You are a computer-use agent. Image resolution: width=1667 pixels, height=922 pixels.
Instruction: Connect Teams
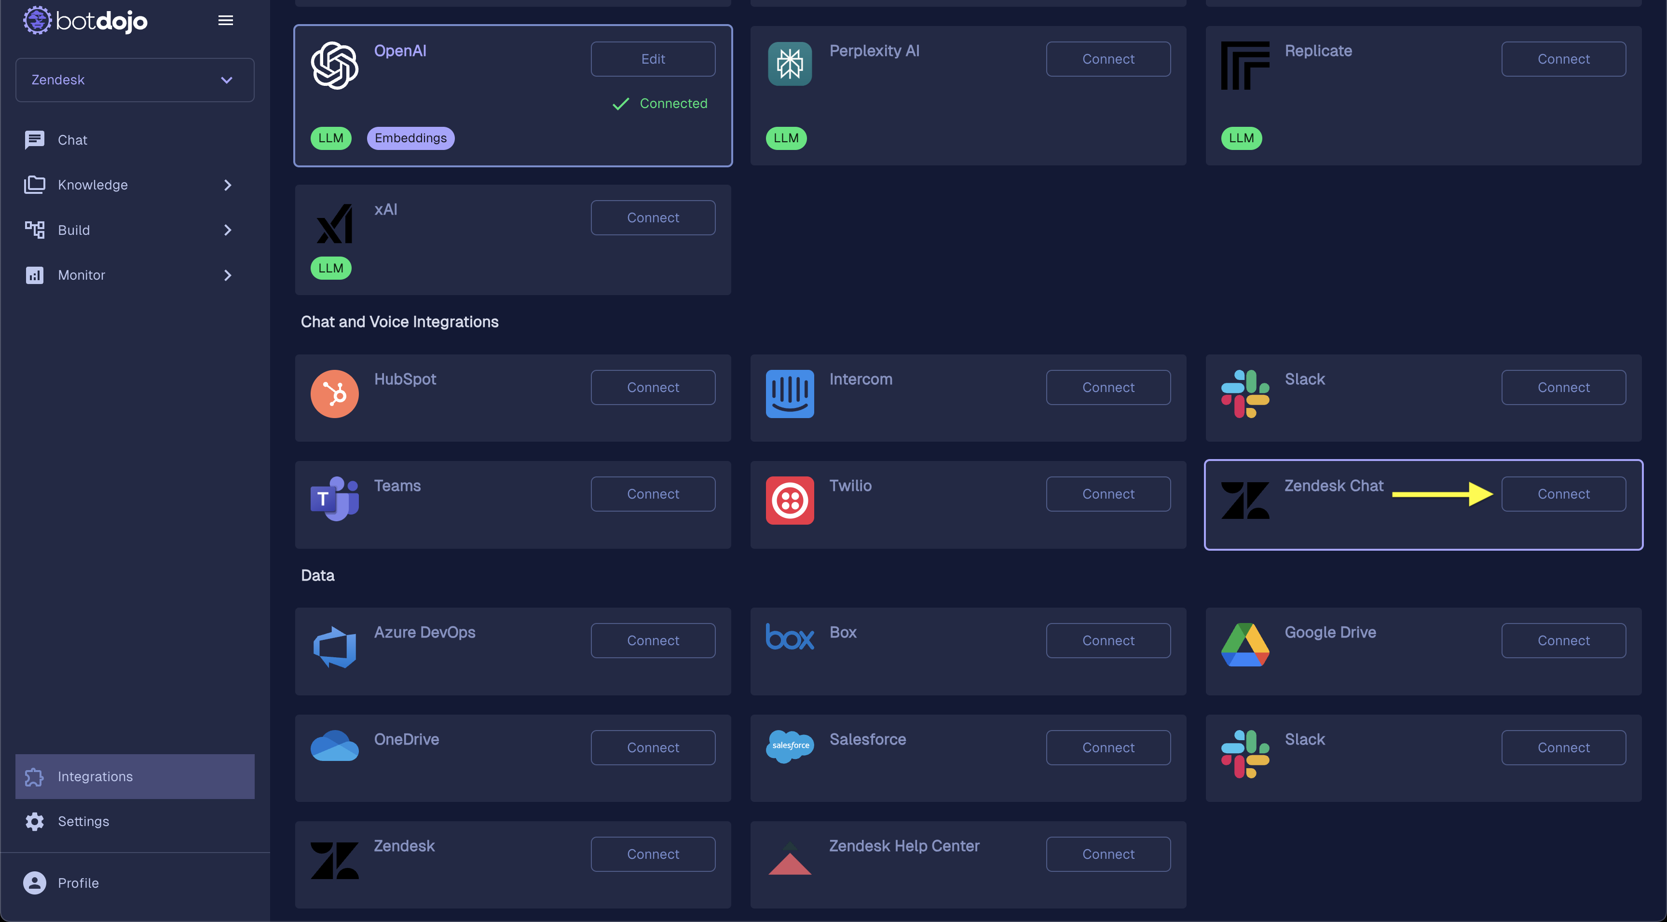(653, 494)
